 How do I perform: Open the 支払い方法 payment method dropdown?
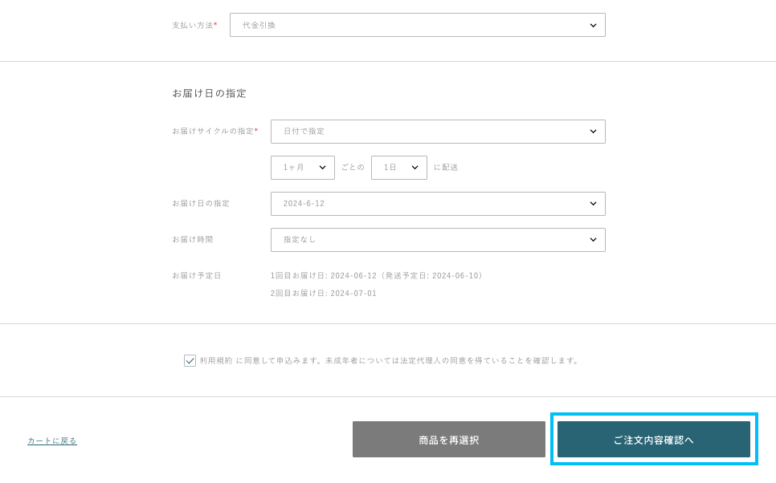pyautogui.click(x=417, y=25)
